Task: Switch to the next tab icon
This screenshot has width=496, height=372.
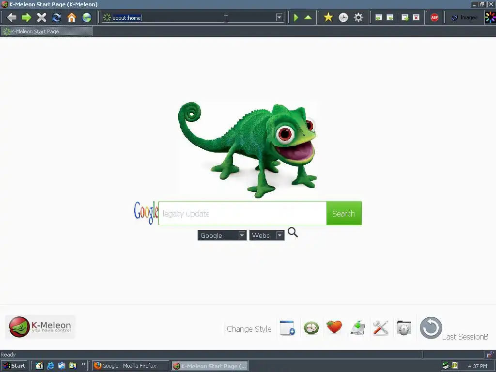Action: 390,18
